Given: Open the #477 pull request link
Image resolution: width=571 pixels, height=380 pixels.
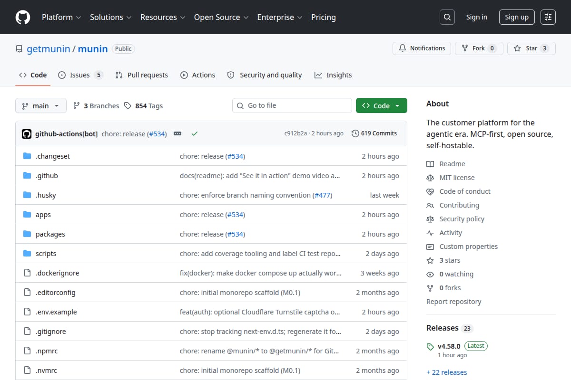Looking at the screenshot, I should click(x=322, y=195).
